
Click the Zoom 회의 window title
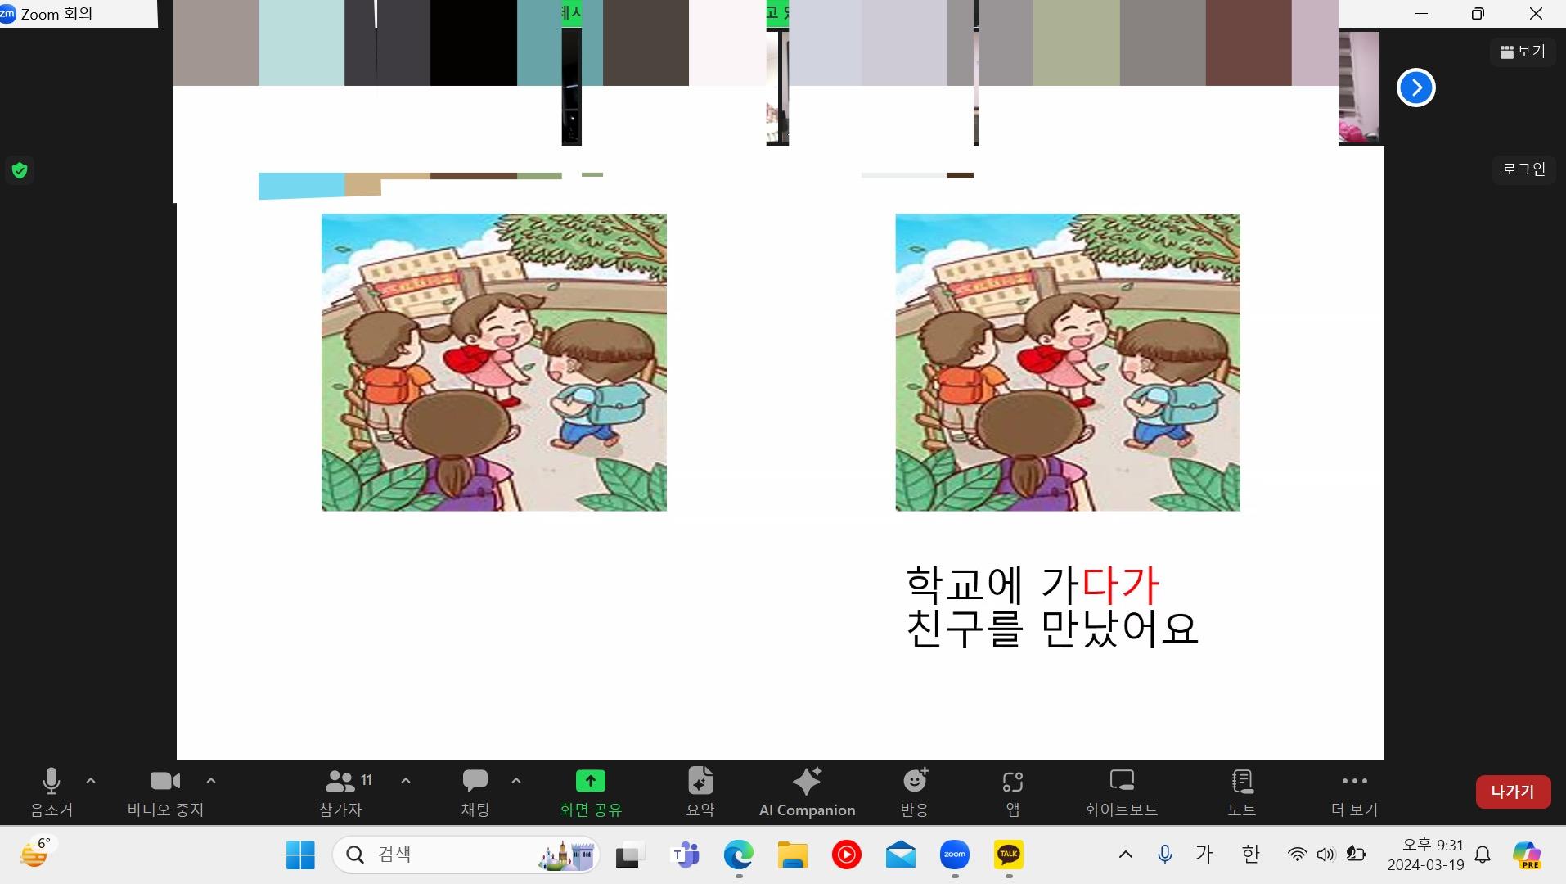(56, 14)
